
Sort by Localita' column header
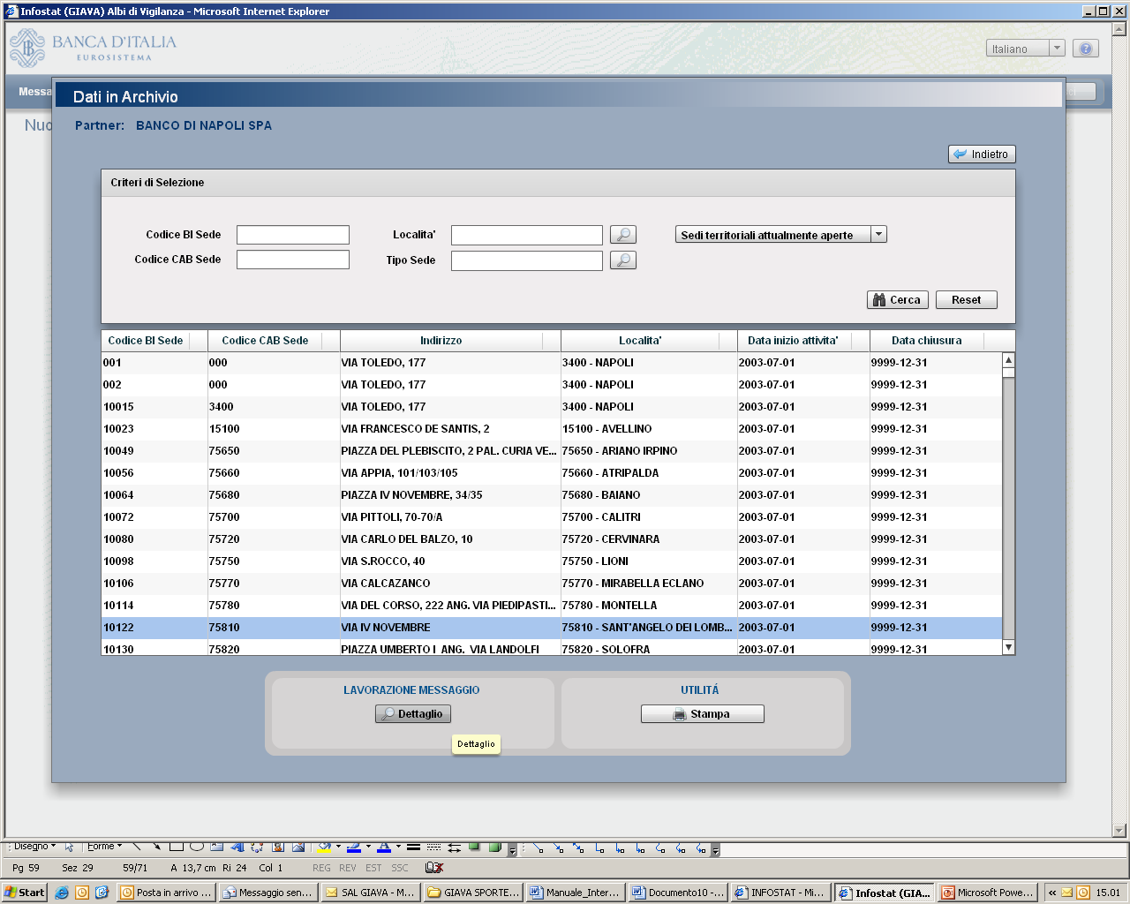click(x=649, y=341)
